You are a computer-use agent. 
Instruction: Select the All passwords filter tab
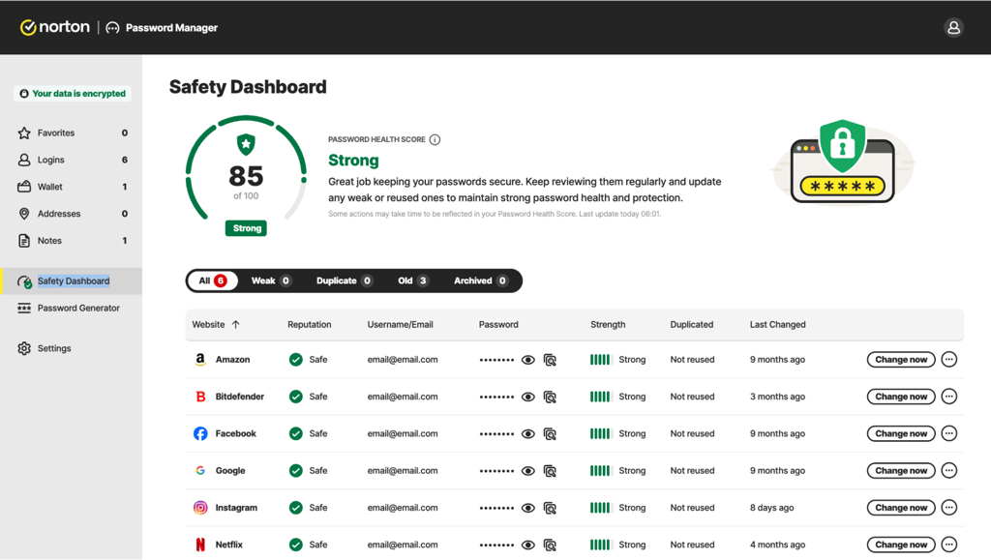(212, 280)
